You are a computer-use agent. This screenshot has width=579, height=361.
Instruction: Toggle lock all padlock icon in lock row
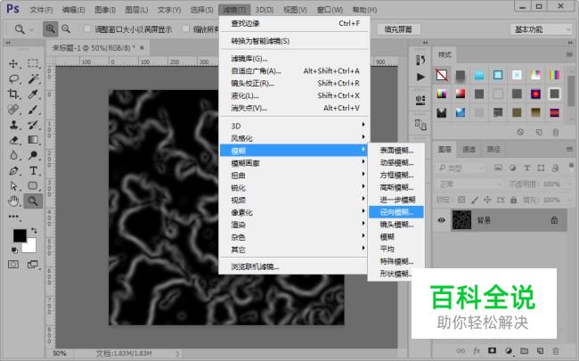coord(513,200)
